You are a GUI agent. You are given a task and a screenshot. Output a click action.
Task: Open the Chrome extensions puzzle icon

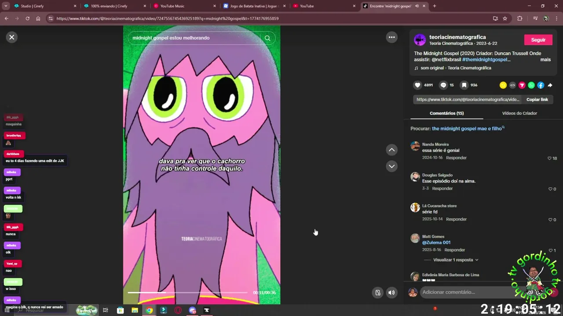tap(520, 18)
